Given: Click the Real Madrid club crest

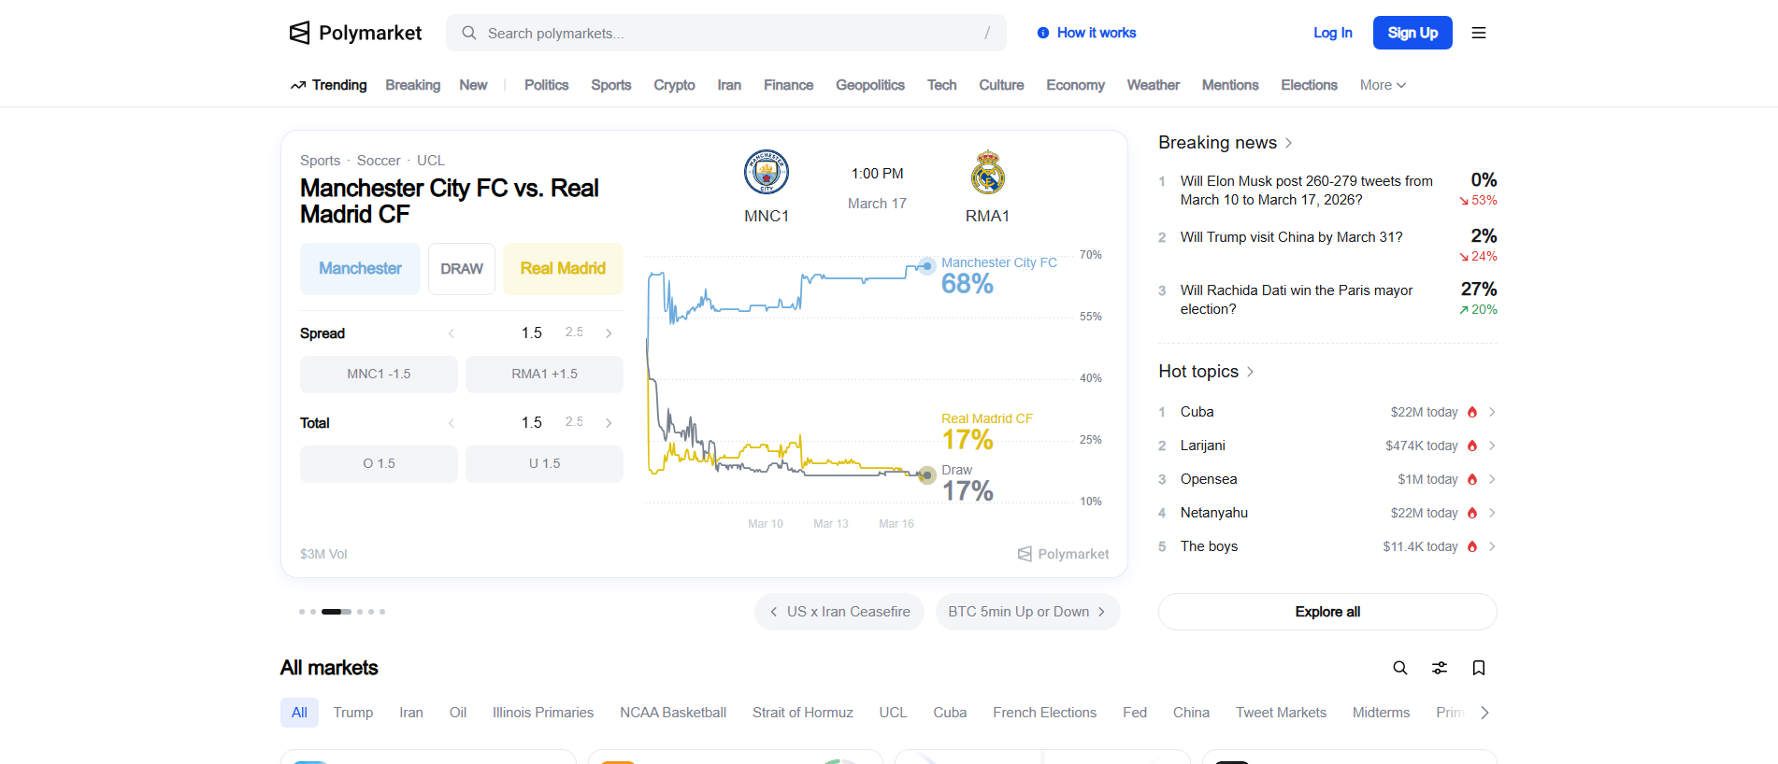Looking at the screenshot, I should click(x=988, y=173).
